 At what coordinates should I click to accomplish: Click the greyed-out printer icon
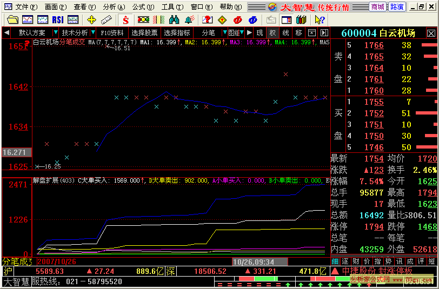pyautogui.click(x=271, y=20)
